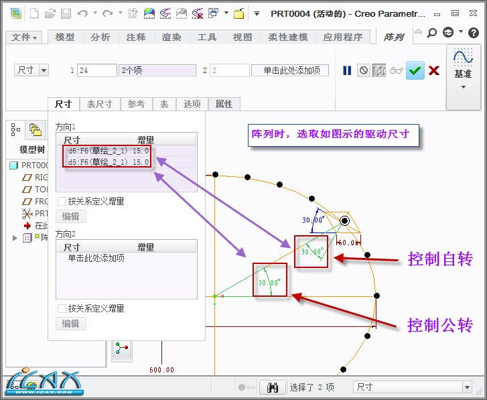Image resolution: width=487 pixels, height=400 pixels.
Task: Click the close window yellow icon
Action: [239, 13]
